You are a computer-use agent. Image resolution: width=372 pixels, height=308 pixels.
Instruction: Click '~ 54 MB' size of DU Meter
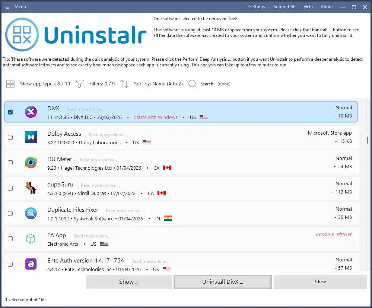[342, 166]
